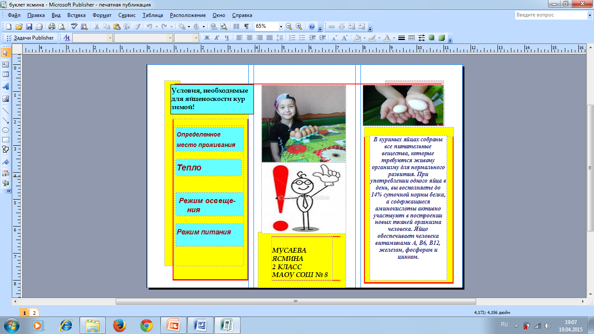The width and height of the screenshot is (594, 334).
Task: Choose the Select Objects pointer tool
Action: point(6,53)
